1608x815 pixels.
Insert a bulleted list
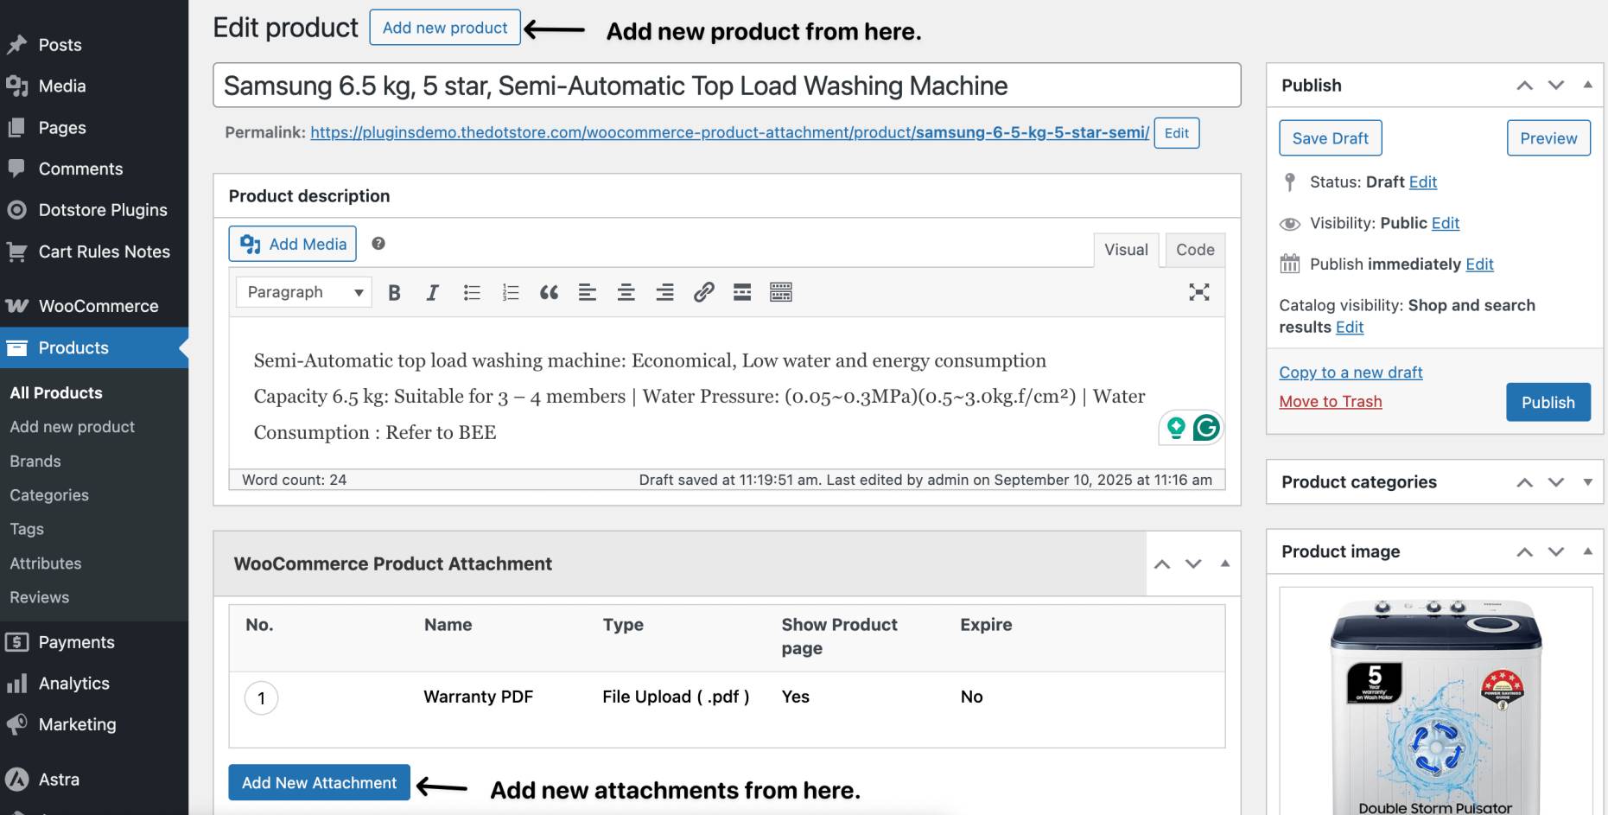click(x=471, y=292)
